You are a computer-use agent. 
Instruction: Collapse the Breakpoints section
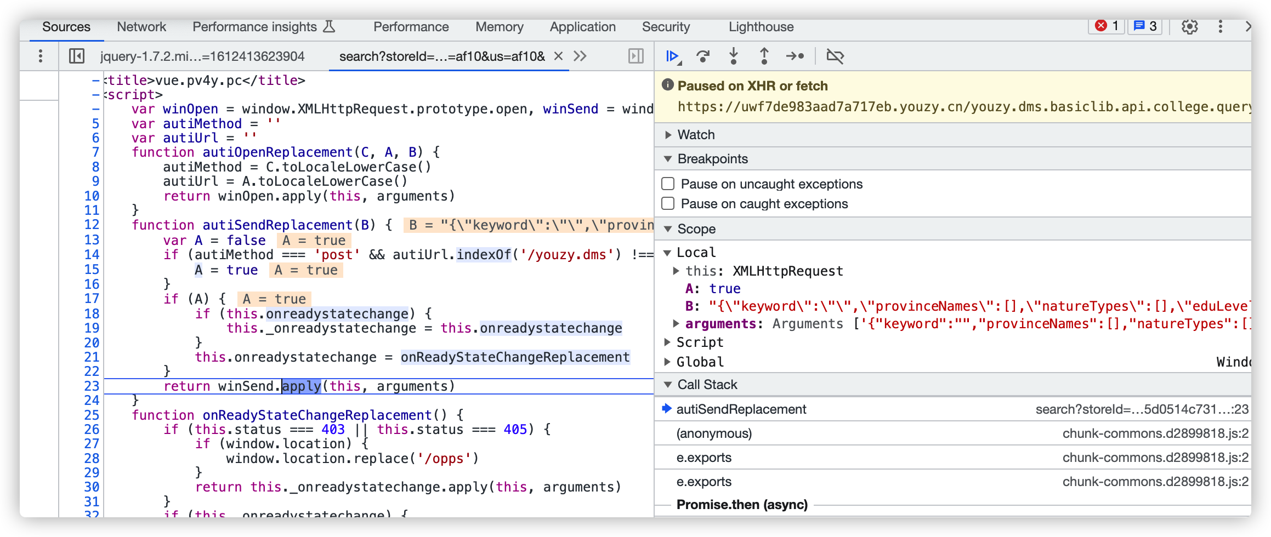pyautogui.click(x=668, y=159)
